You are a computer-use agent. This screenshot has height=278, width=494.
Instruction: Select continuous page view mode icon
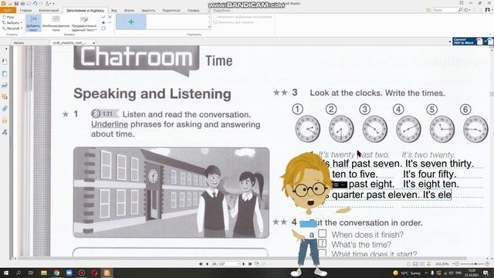pos(415,264)
